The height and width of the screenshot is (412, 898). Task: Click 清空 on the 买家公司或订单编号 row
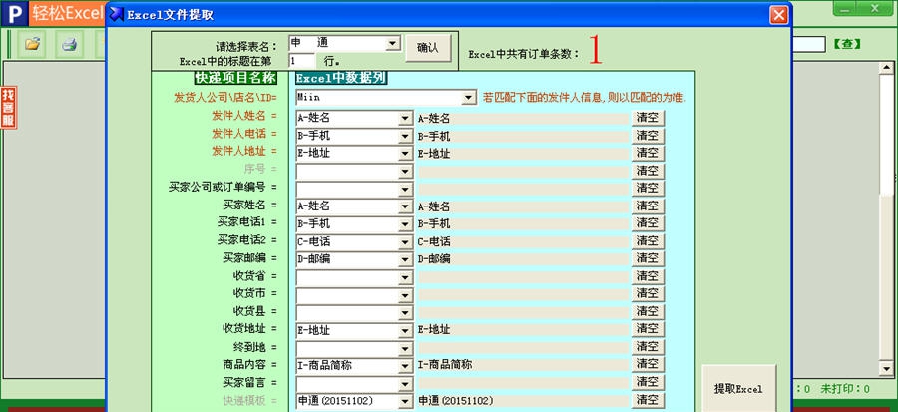[648, 188]
